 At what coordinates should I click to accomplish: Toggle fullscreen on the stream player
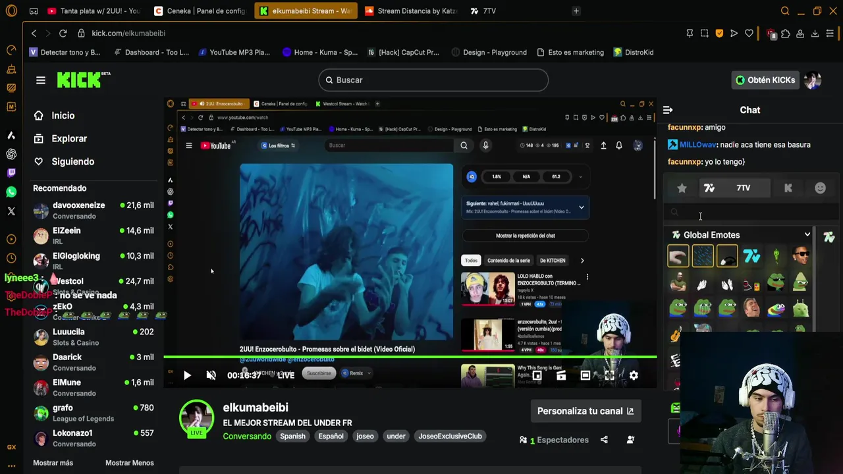point(609,375)
